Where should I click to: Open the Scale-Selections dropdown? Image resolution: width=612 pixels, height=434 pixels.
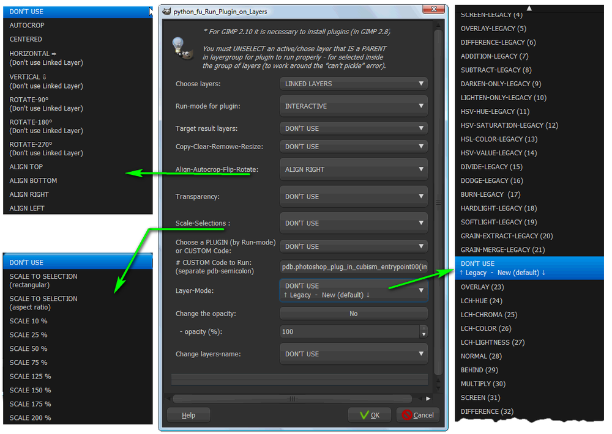coord(354,223)
